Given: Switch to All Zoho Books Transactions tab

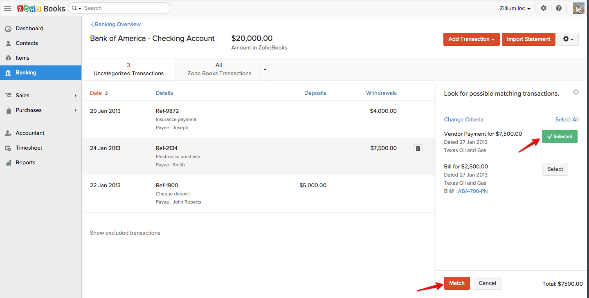Looking at the screenshot, I should tap(219, 69).
